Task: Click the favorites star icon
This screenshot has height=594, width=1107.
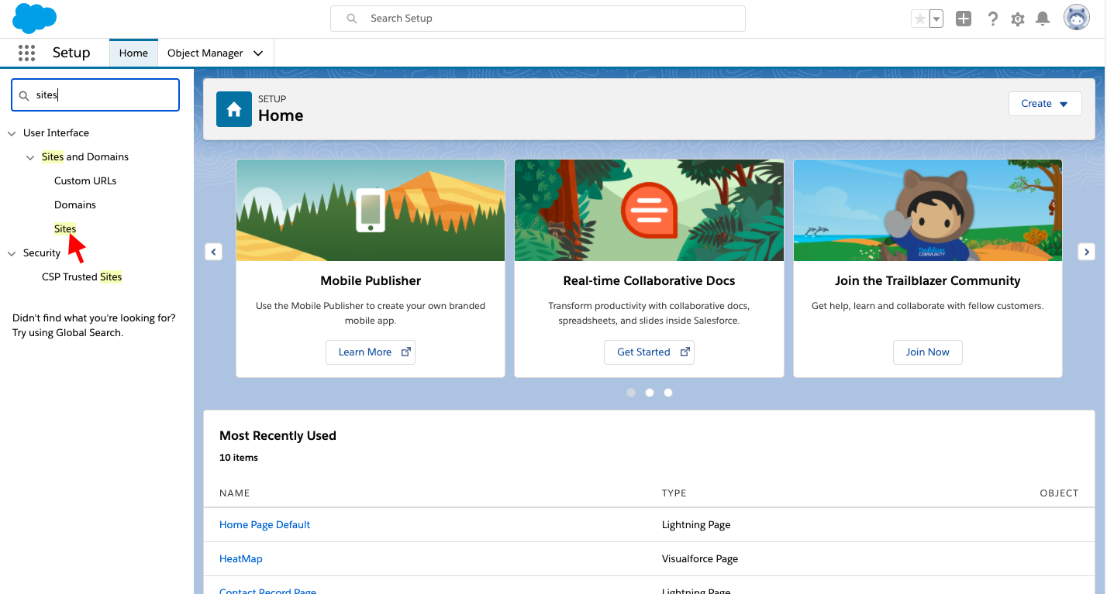Action: point(920,19)
